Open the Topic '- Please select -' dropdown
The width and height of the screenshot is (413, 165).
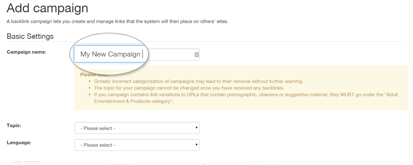(x=137, y=128)
